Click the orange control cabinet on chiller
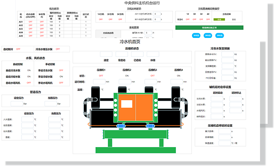Screen dimensions: 274x166 coord(136,107)
